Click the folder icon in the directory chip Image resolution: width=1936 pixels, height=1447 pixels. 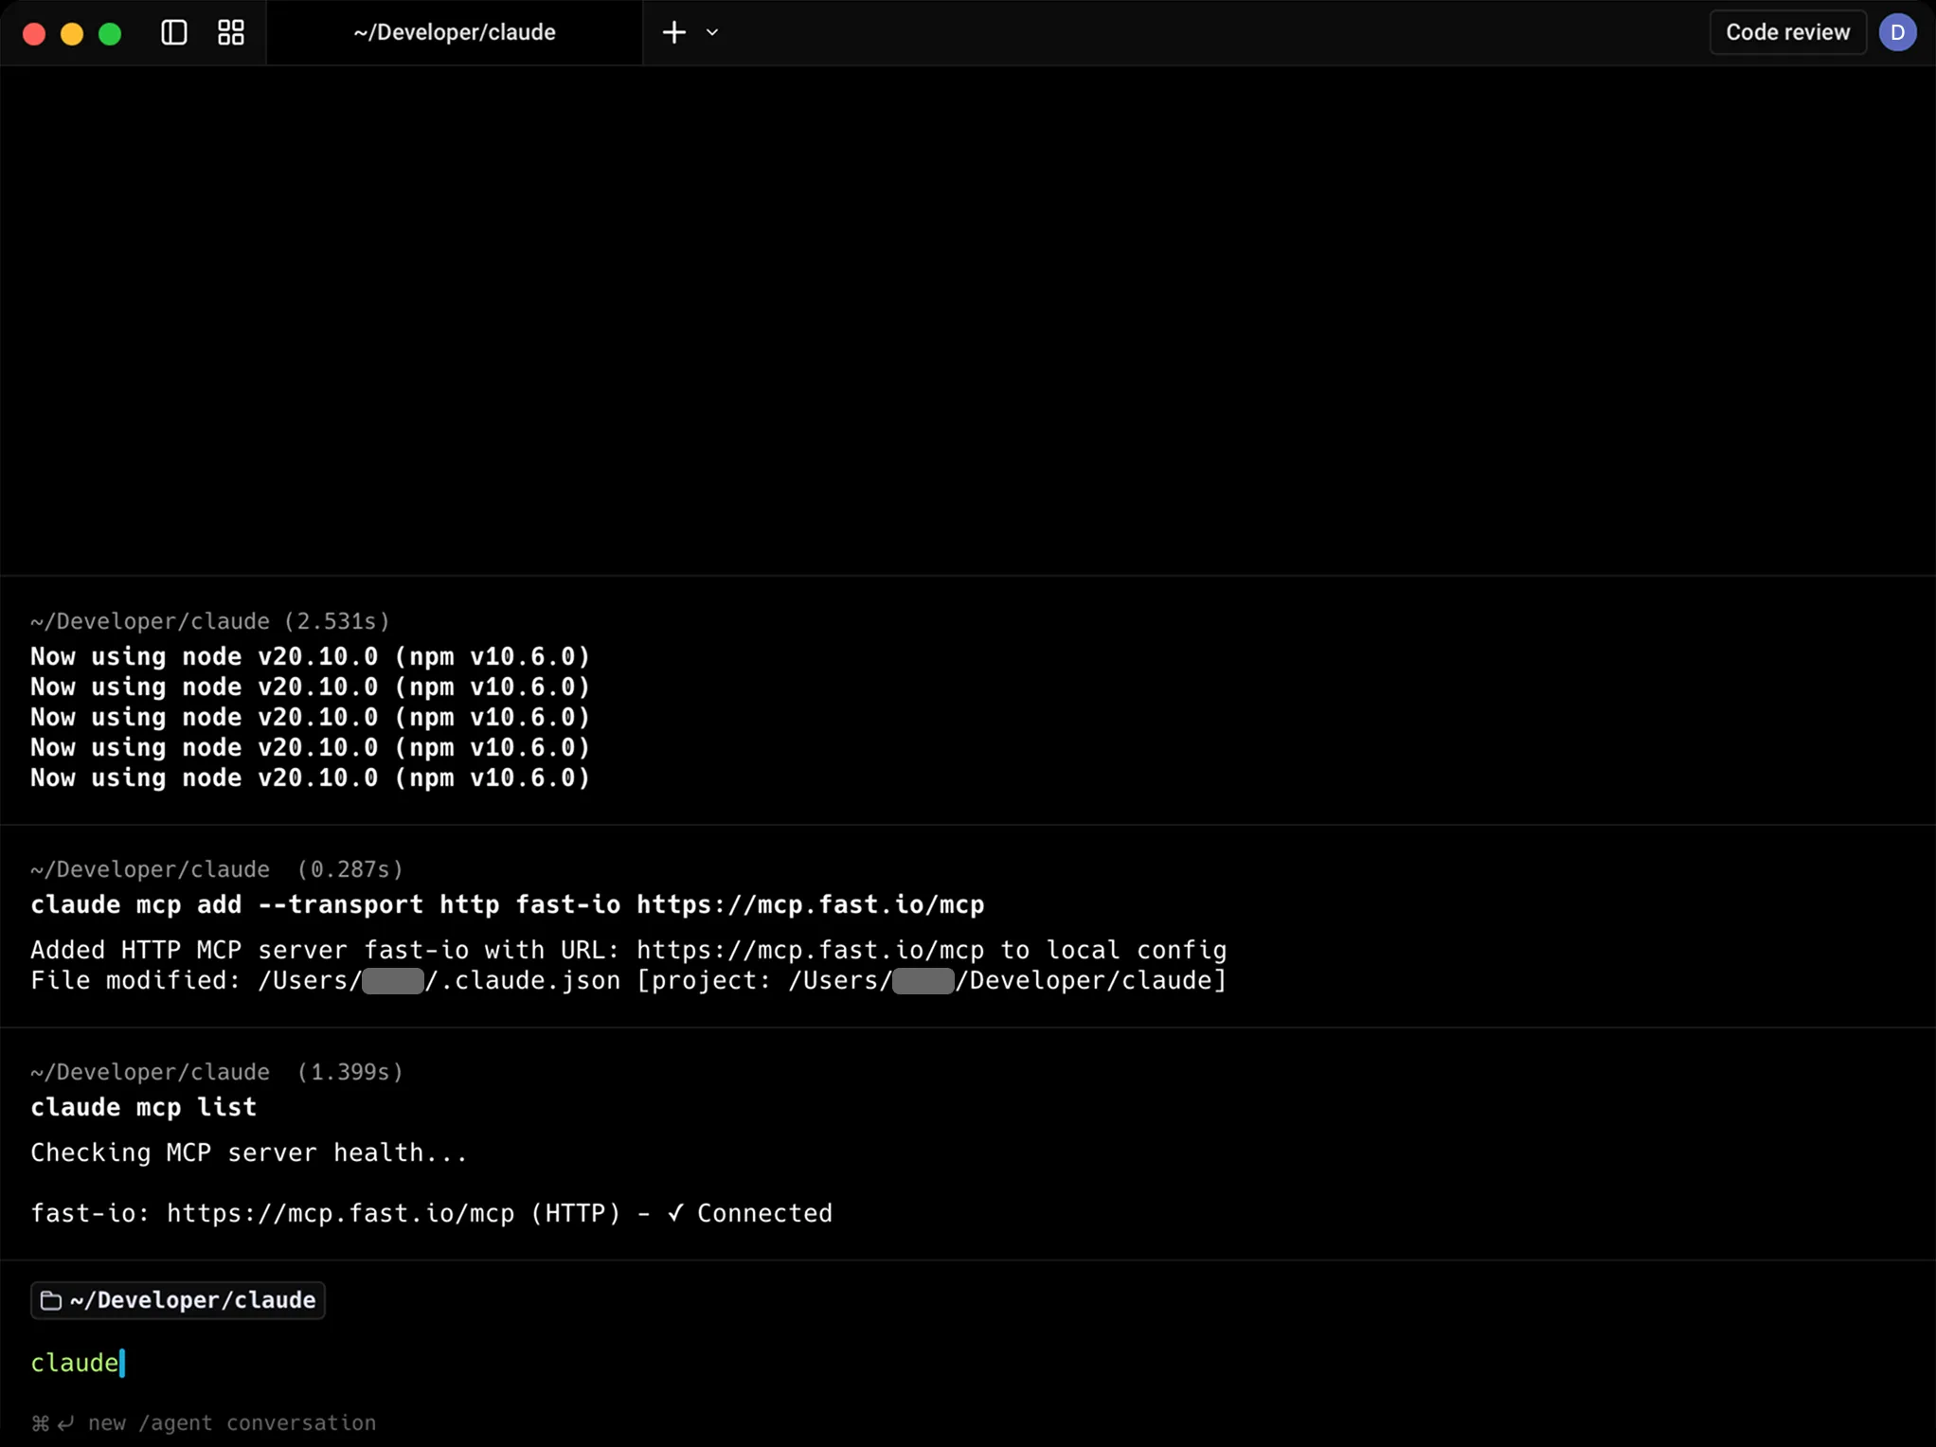50,1300
